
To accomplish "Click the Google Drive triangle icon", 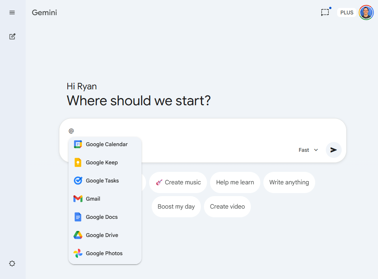I will [78, 235].
